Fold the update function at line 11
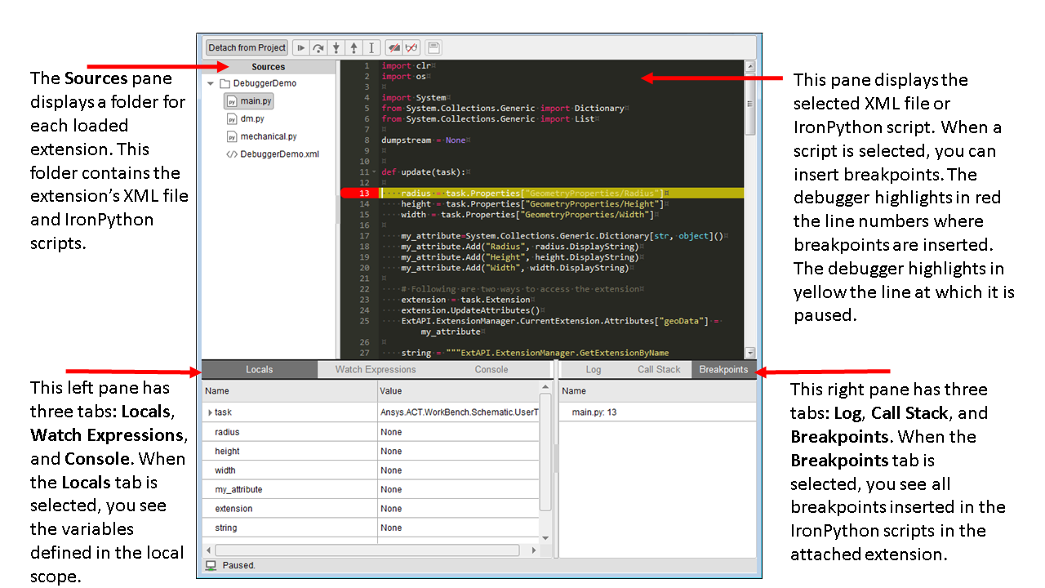1045x588 pixels. pyautogui.click(x=374, y=172)
